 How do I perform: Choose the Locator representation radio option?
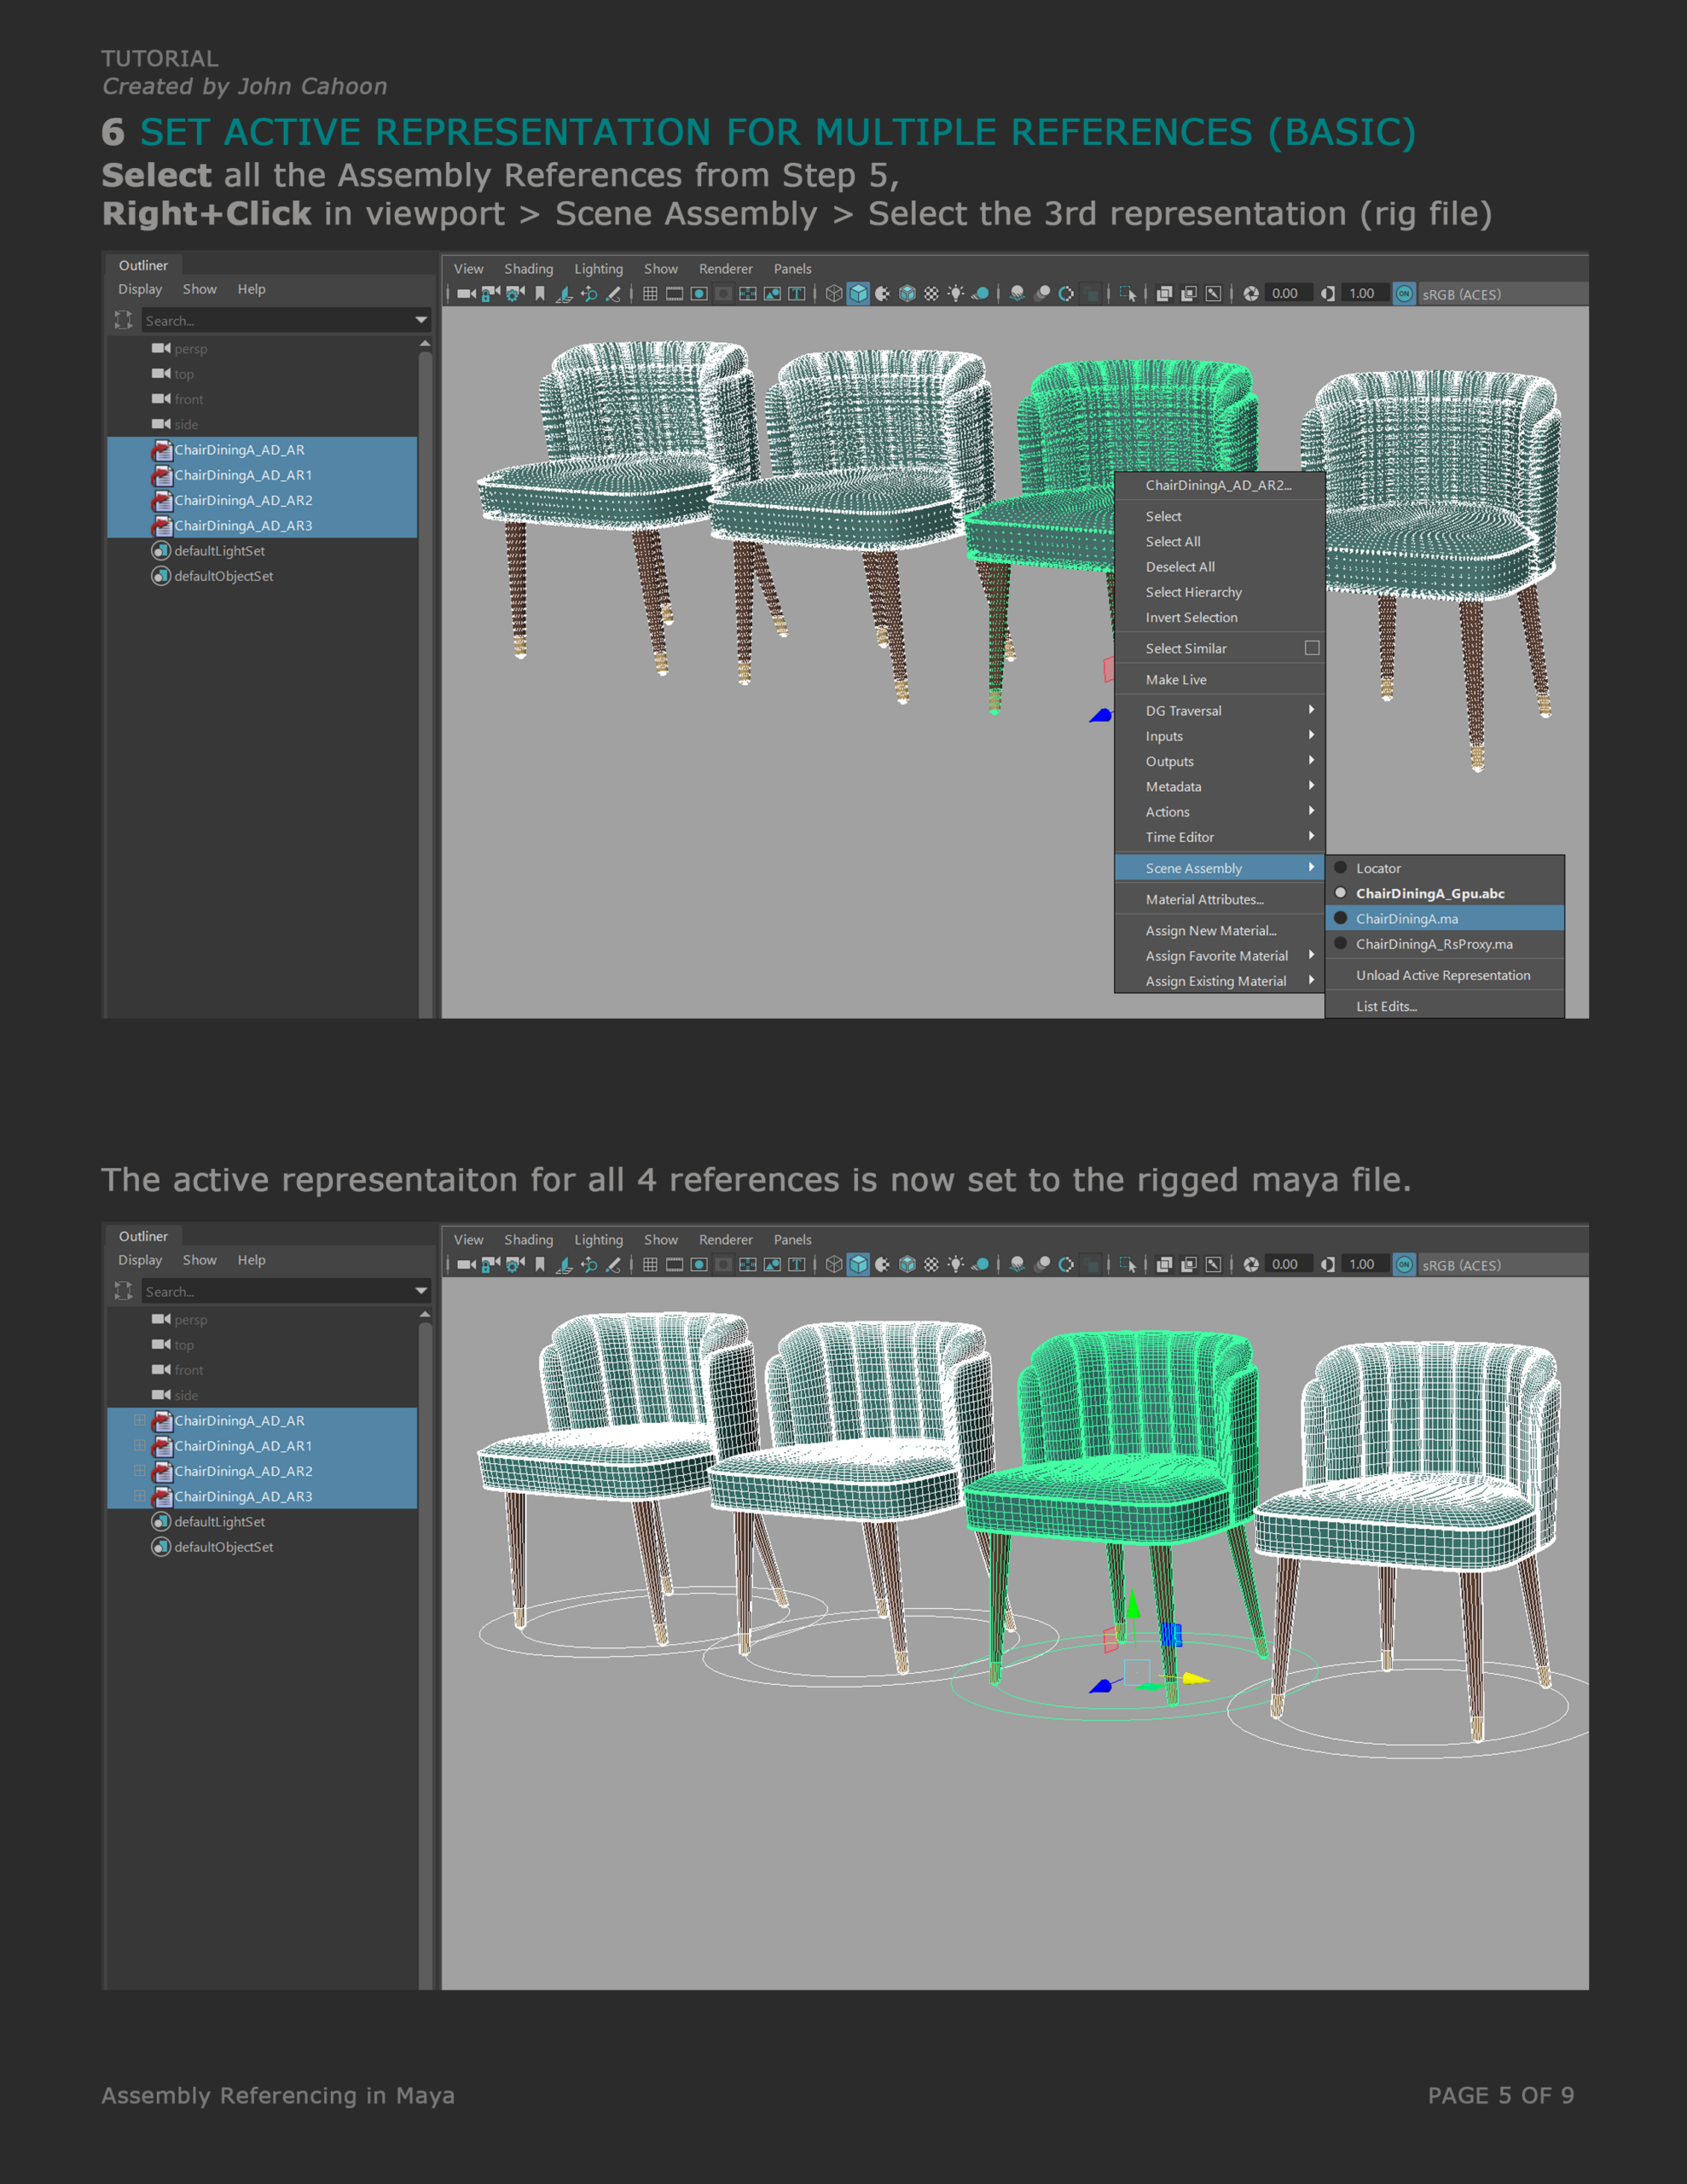(x=1341, y=868)
